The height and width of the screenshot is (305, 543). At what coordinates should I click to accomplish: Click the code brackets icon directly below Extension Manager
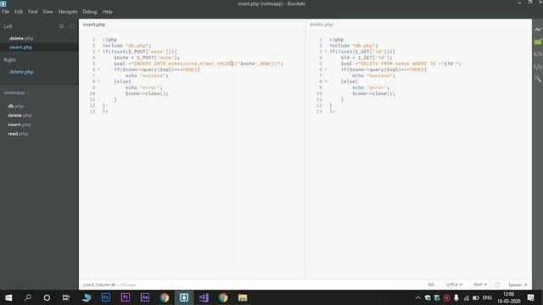click(x=537, y=54)
